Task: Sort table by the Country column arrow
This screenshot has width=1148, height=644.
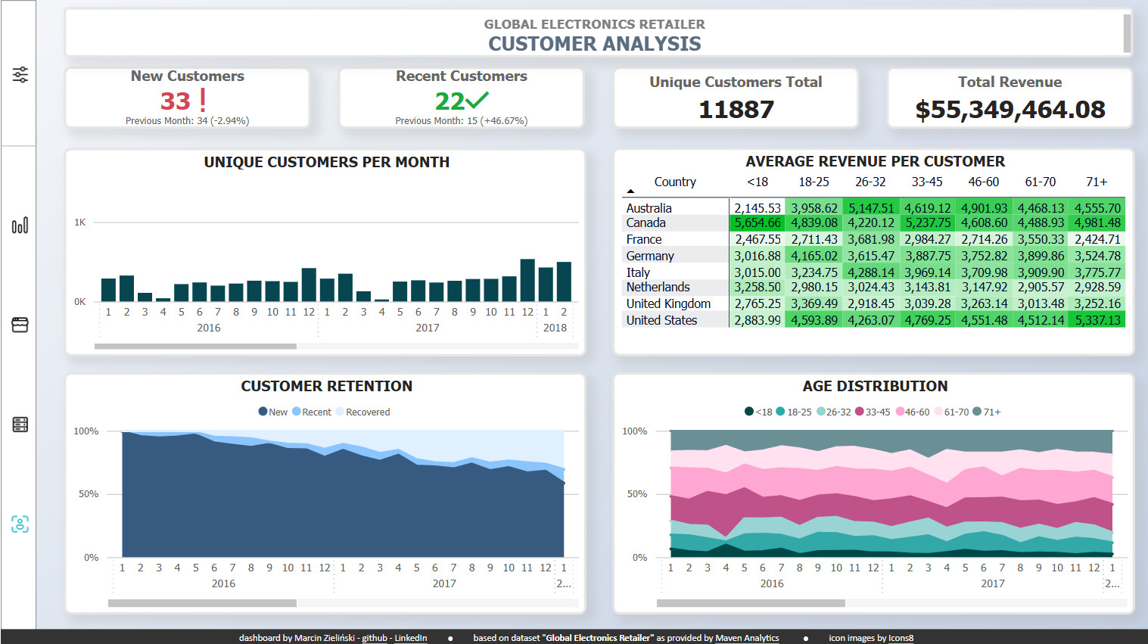Action: [x=630, y=191]
